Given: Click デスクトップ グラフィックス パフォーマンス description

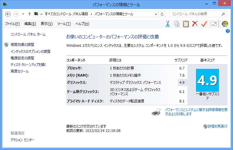Looking at the screenshot, I should [135, 82].
